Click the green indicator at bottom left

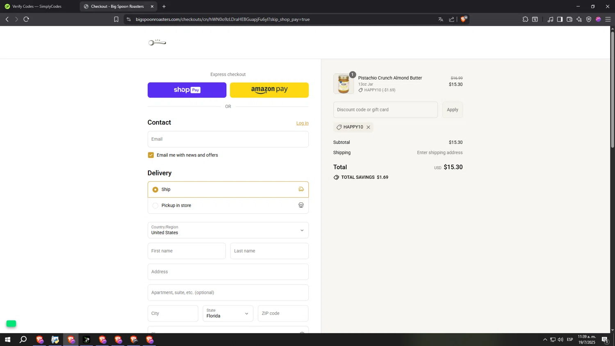coord(11,324)
